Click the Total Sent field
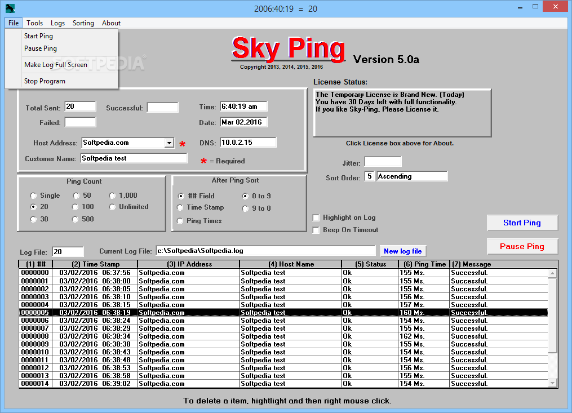The image size is (572, 413). point(80,106)
